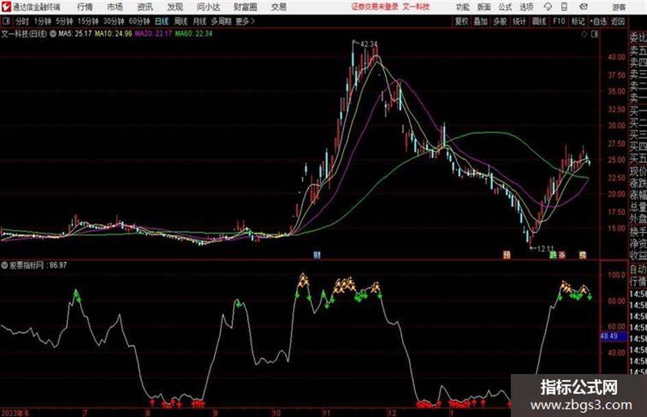The width and height of the screenshot is (647, 417).
Task: Click the 证券交易未登录 login link
Action: coord(375,7)
